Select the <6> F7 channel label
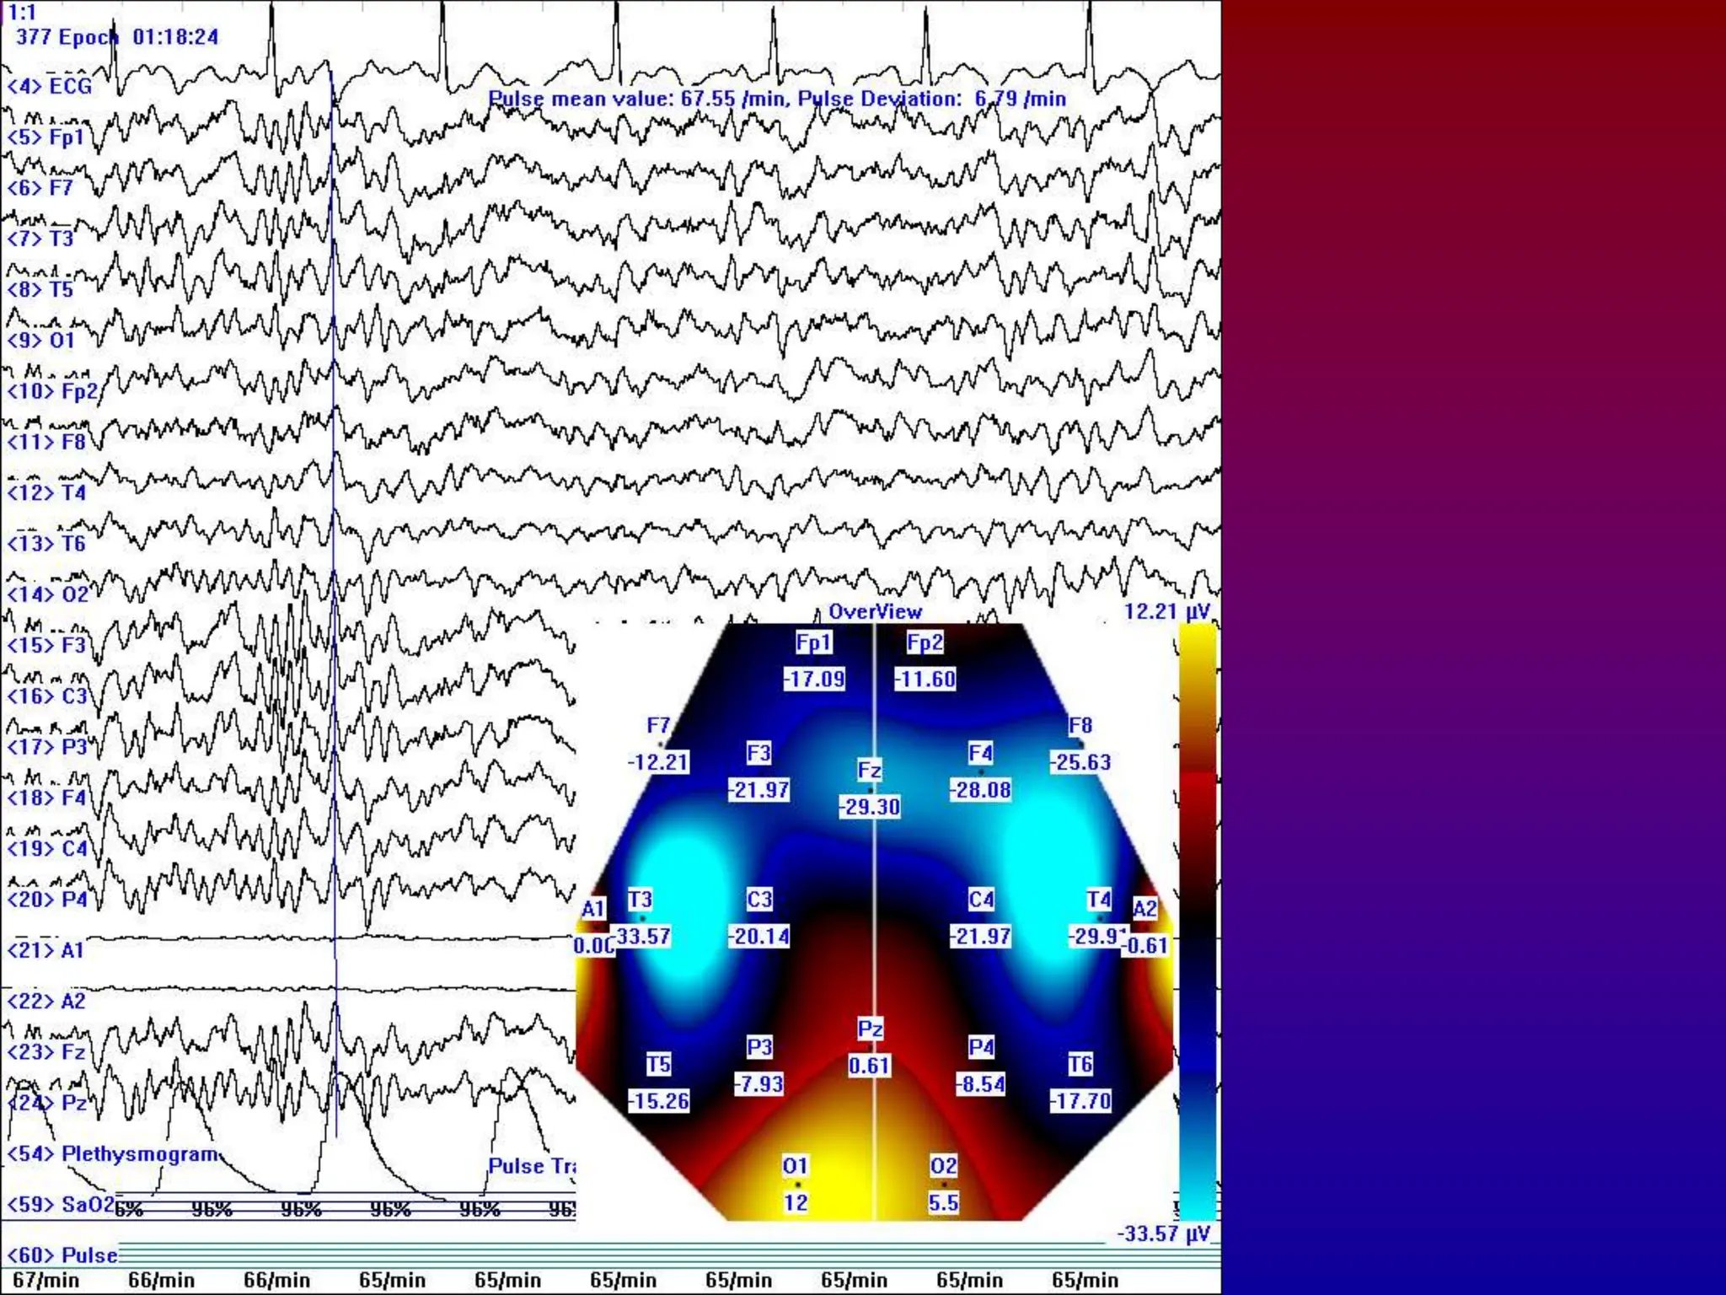Viewport: 1726px width, 1295px height. pyautogui.click(x=40, y=187)
